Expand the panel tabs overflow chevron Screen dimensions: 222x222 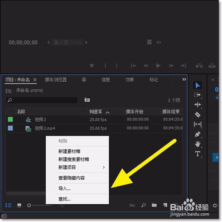click(184, 79)
